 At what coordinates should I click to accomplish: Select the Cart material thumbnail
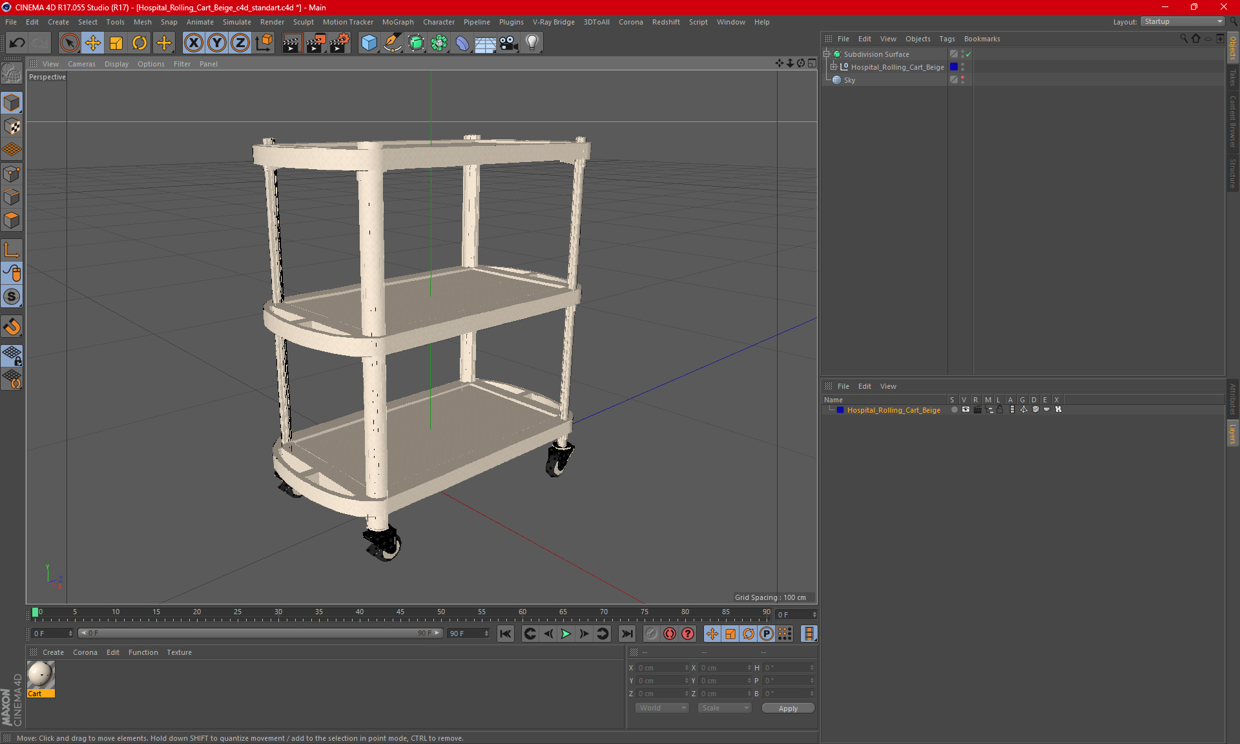tap(41, 675)
